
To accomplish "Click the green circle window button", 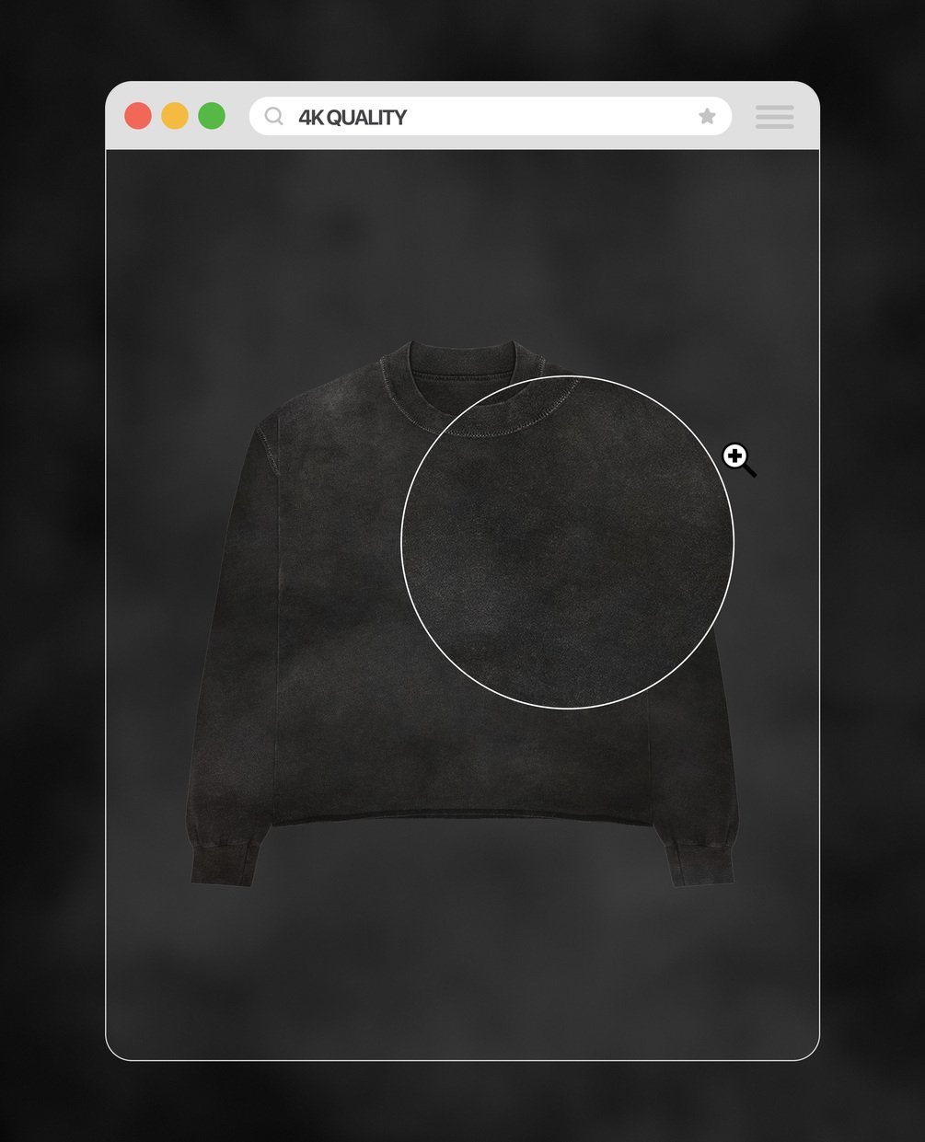I will (x=212, y=116).
